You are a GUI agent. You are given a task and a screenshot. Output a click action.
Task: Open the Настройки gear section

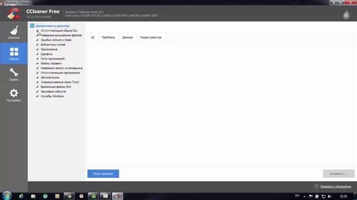[x=13, y=95]
